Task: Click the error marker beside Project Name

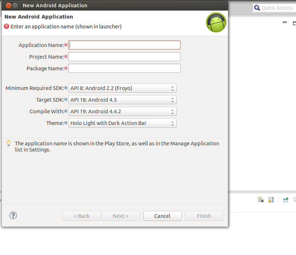Action: click(66, 56)
